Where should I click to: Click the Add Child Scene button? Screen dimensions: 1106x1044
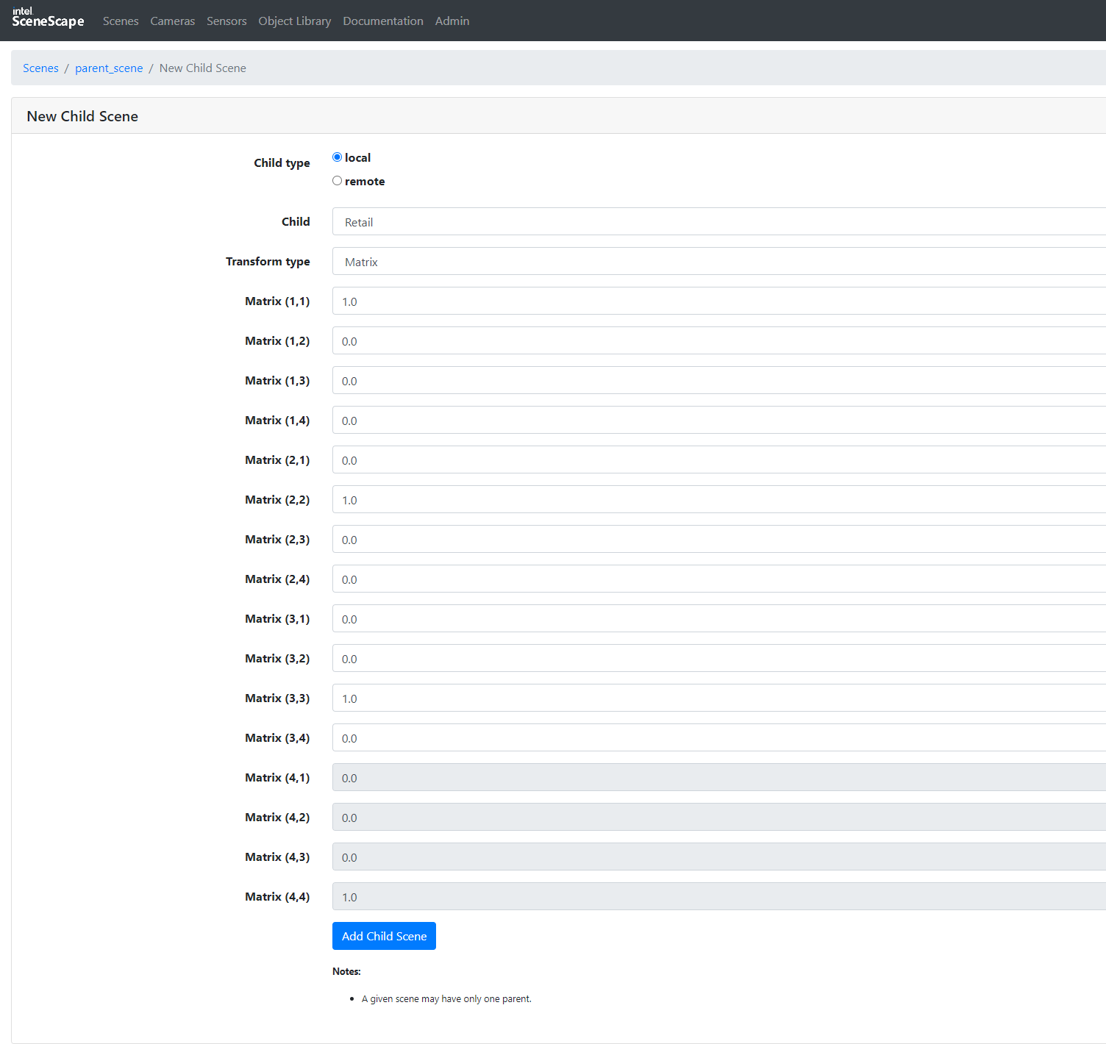tap(384, 936)
